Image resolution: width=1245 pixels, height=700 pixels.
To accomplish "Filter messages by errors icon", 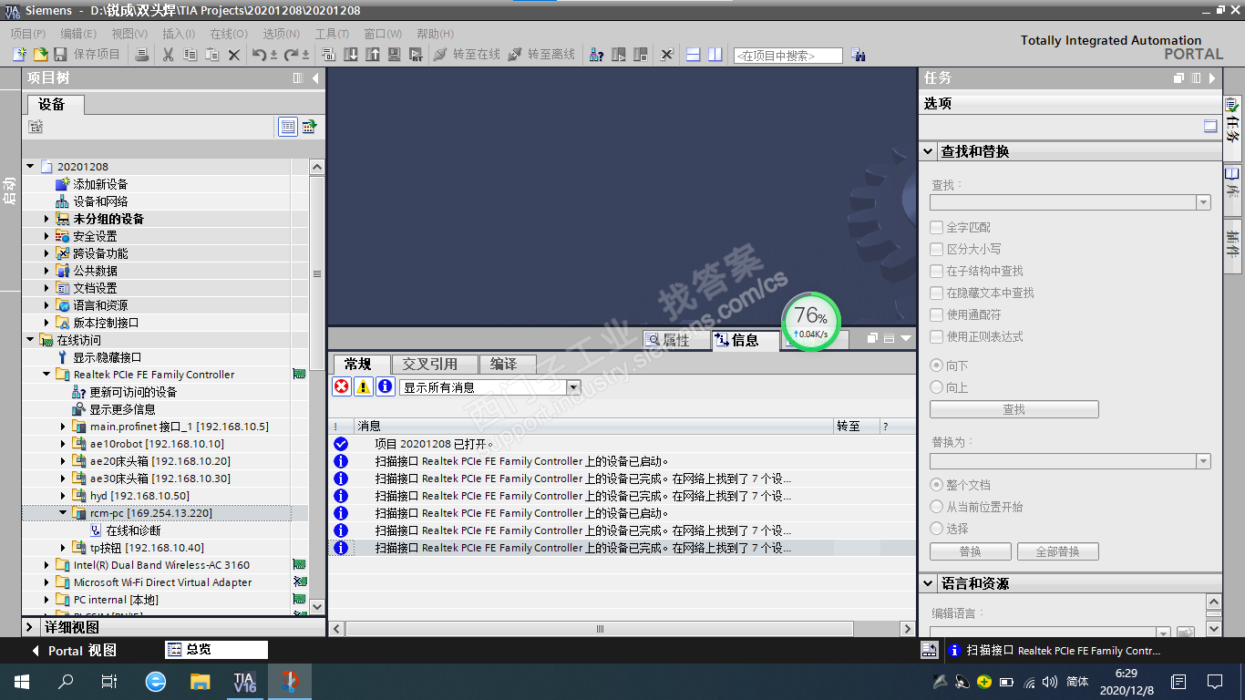I will pos(341,386).
